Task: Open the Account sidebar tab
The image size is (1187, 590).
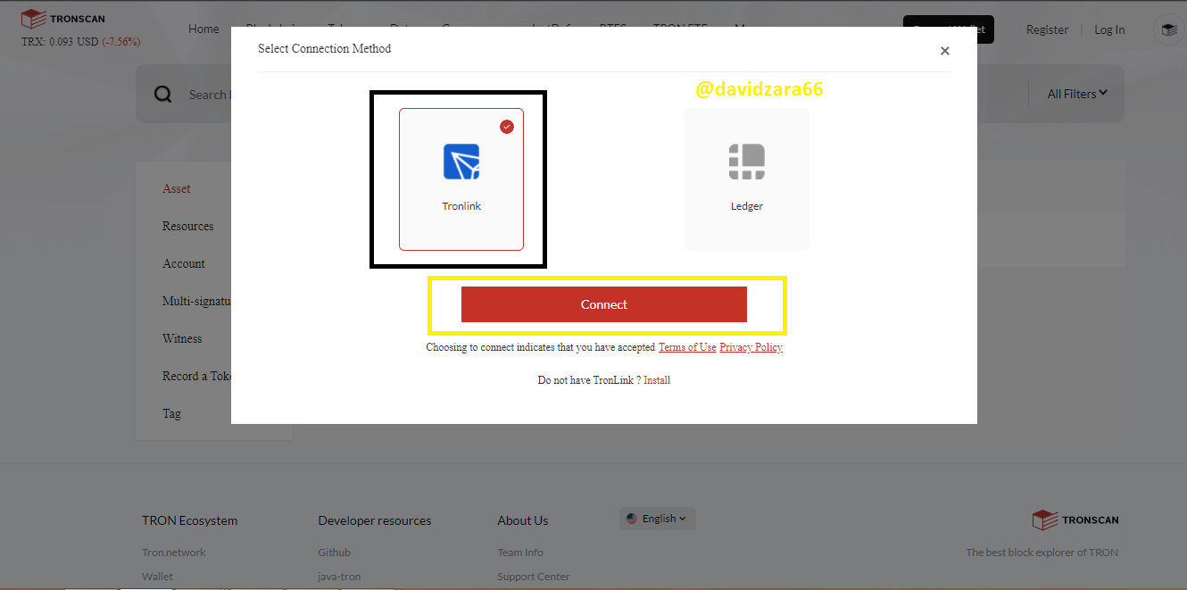Action: tap(184, 263)
